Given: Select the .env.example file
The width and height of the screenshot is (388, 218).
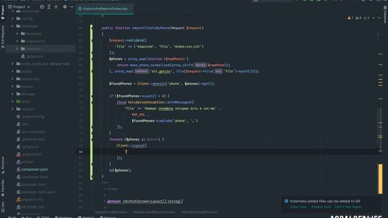Looking at the screenshot, I should click(x=30, y=131).
